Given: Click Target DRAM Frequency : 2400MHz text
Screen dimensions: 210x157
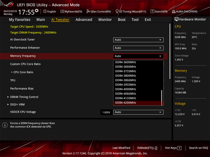Looking at the screenshot, I should point(33,33).
